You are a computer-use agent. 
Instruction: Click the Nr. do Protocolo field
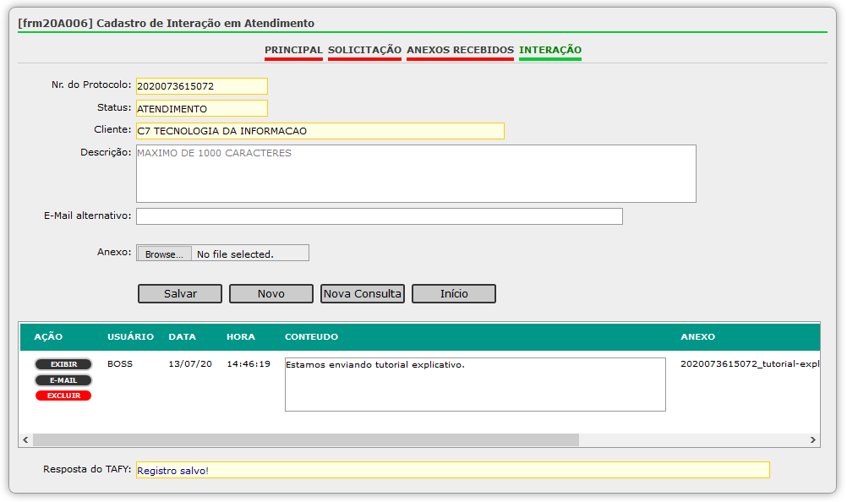202,86
